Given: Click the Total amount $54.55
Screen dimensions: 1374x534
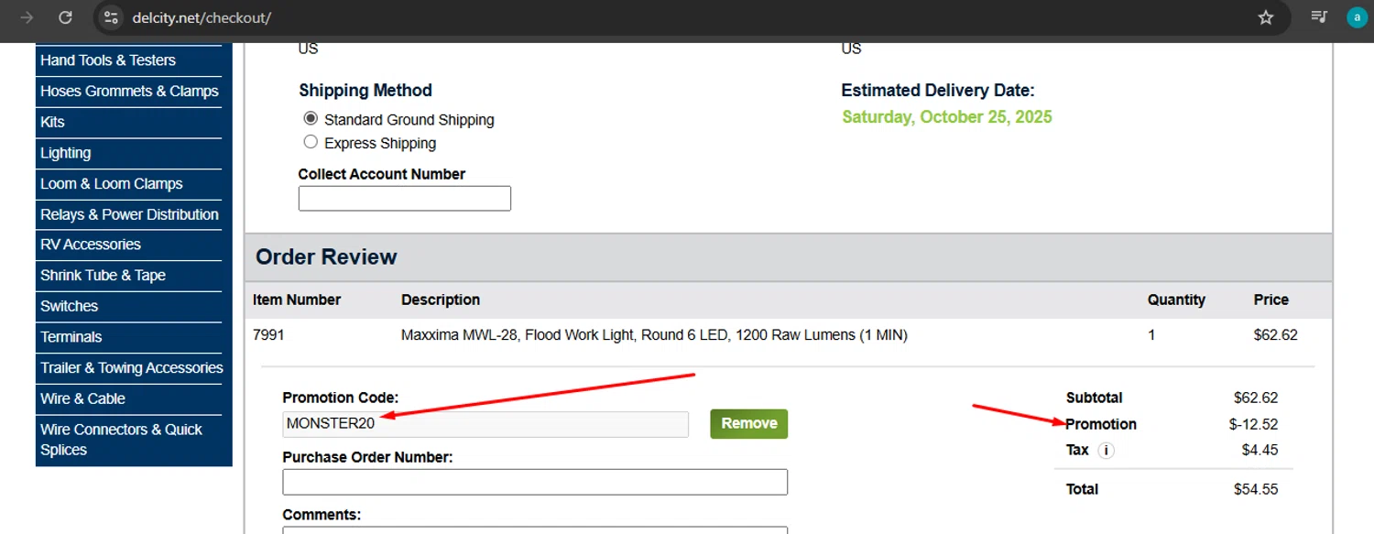Looking at the screenshot, I should [1256, 489].
